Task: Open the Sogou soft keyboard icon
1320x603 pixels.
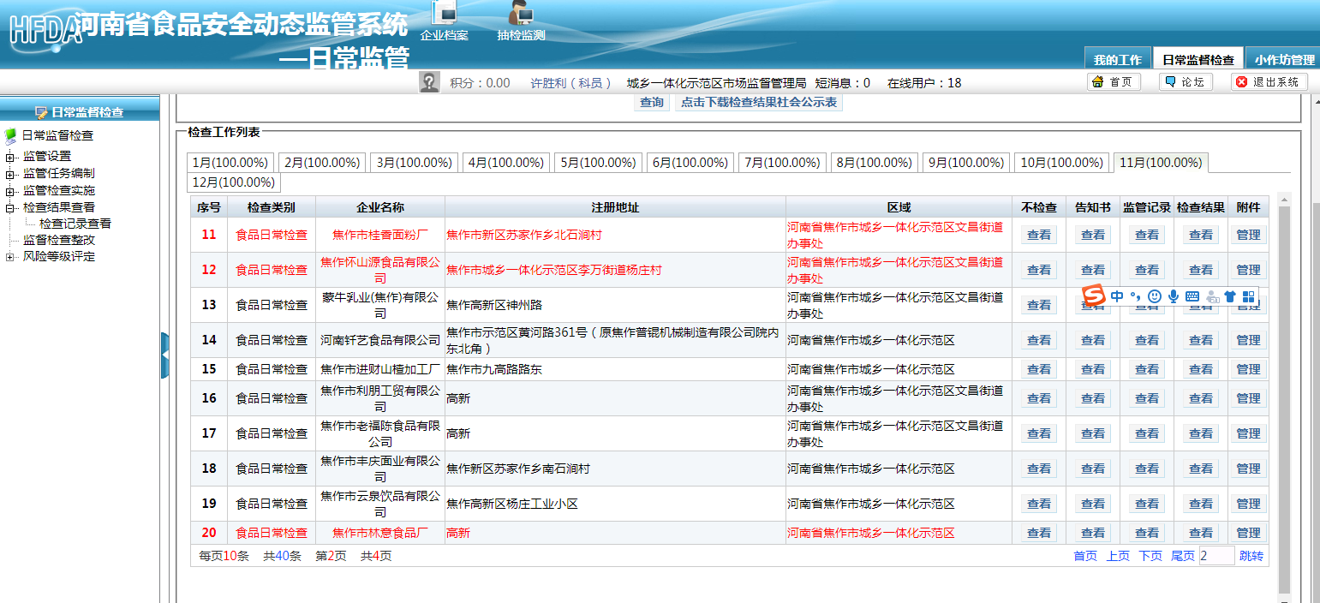Action: (x=1192, y=296)
